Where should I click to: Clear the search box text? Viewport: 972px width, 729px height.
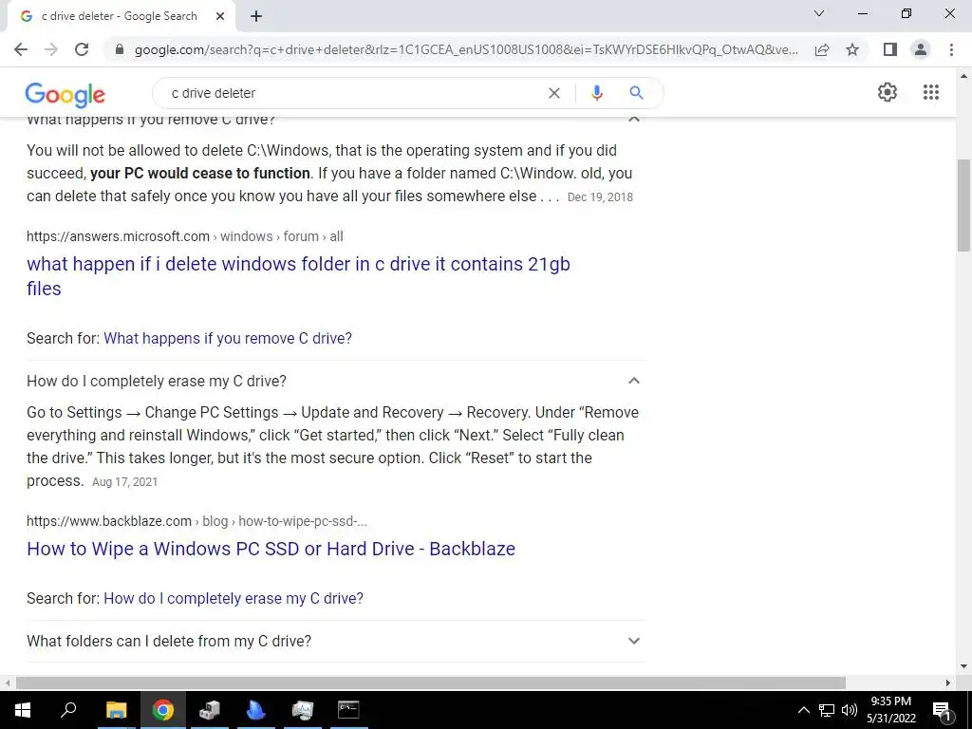point(554,93)
